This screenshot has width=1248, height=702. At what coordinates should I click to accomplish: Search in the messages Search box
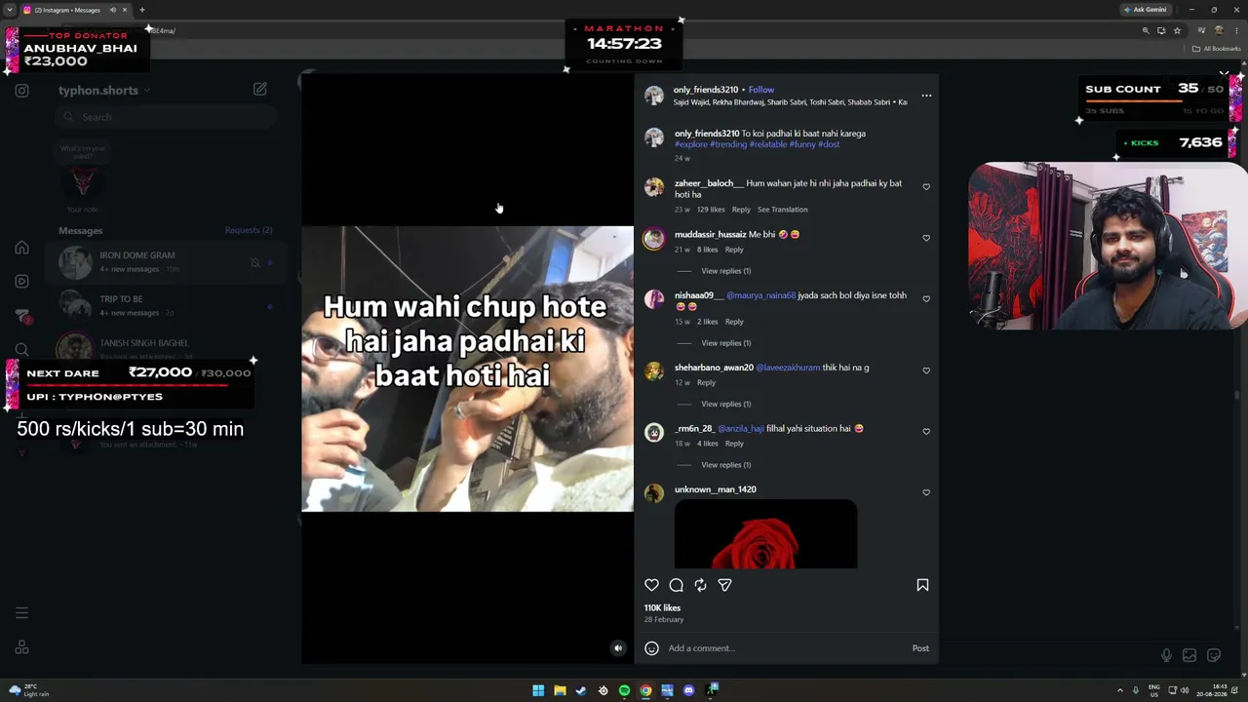point(164,117)
